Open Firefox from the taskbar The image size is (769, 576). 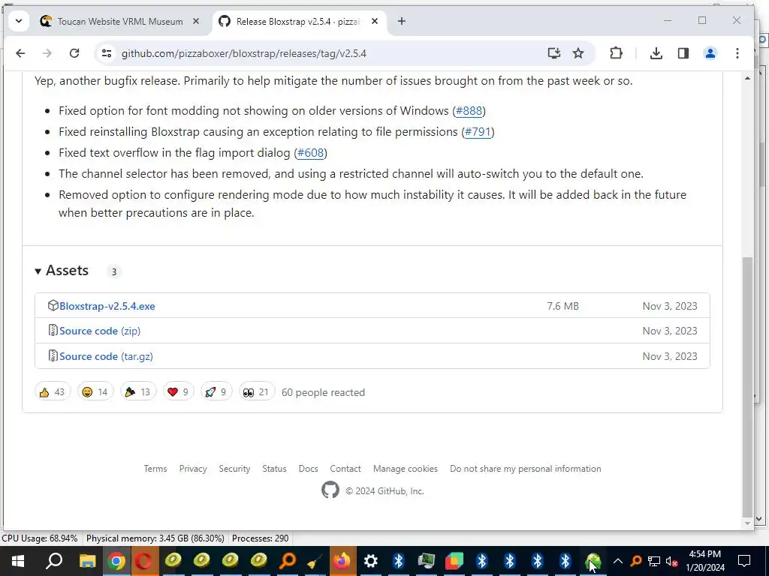(342, 561)
